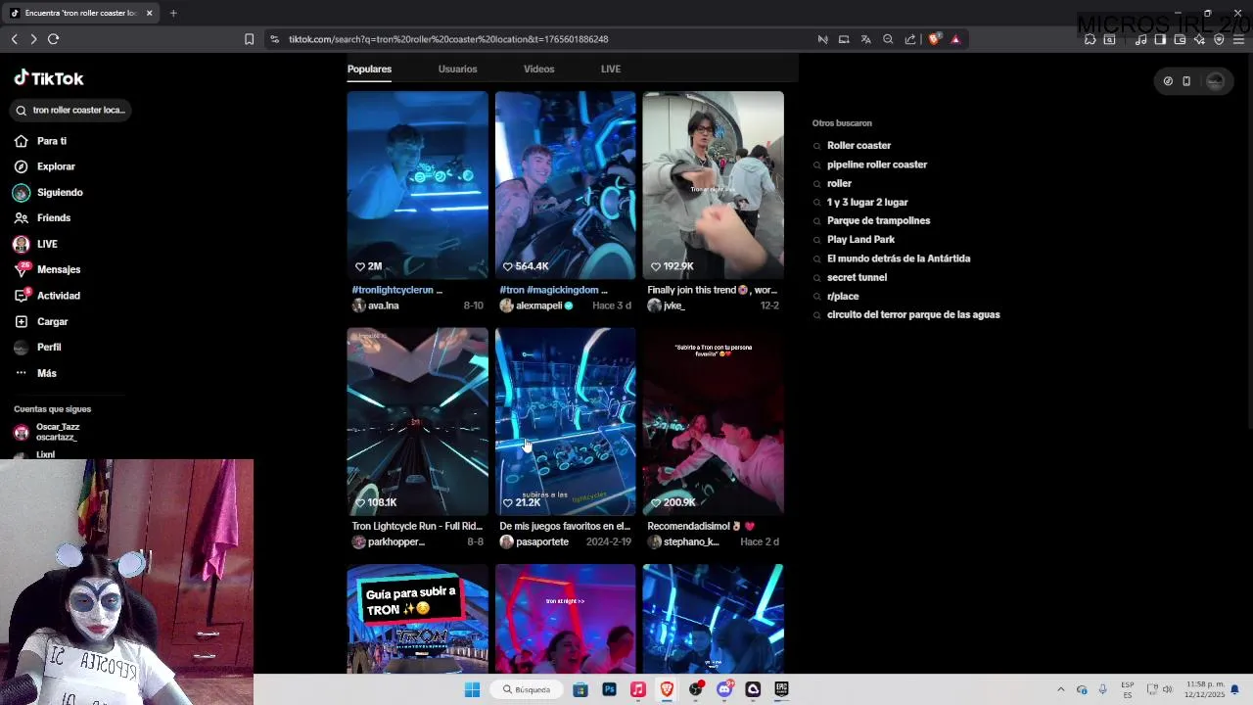Screen dimensions: 1253x705
Task: Search suggestion 'r/place'
Action: coord(843,297)
